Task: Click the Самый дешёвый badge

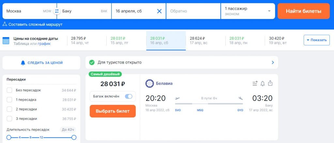Action: [105, 74]
